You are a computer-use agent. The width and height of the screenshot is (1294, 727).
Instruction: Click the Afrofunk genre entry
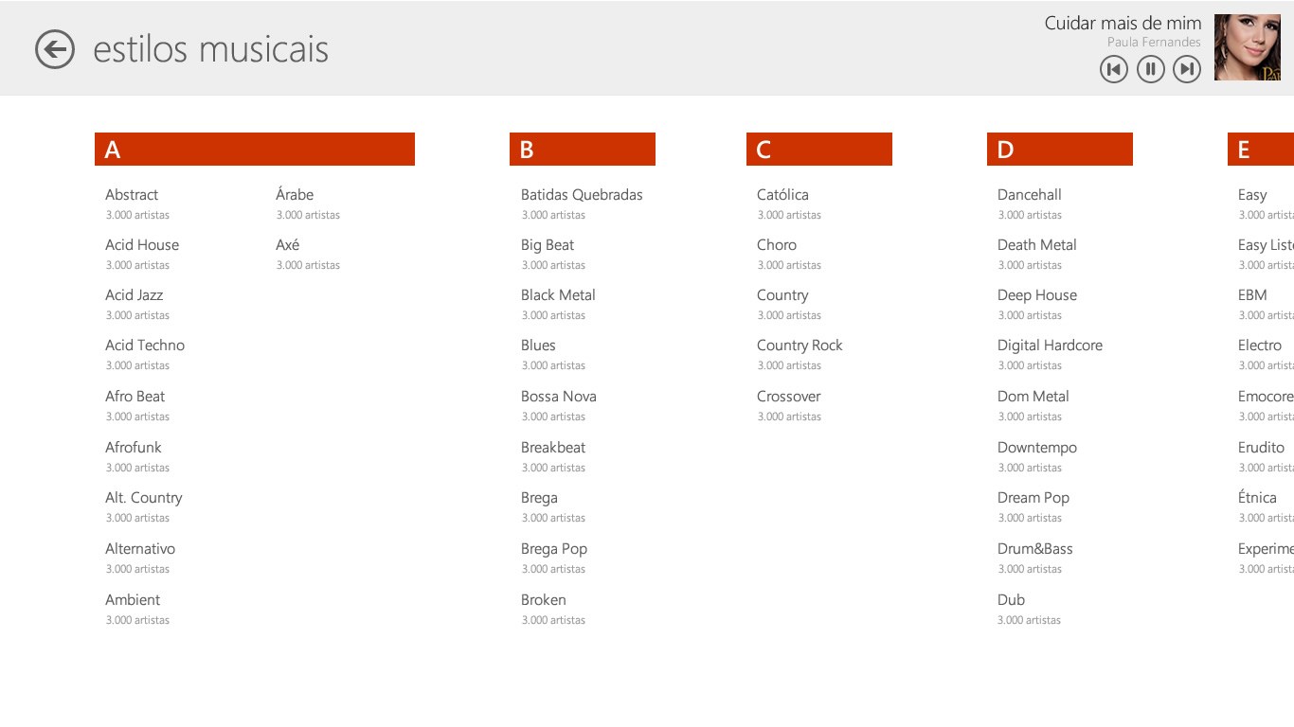pyautogui.click(x=134, y=448)
